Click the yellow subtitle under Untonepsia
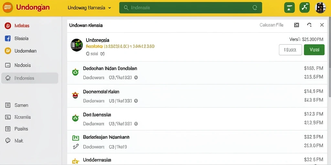Viewport: 331px width, 165px height. click(x=120, y=46)
